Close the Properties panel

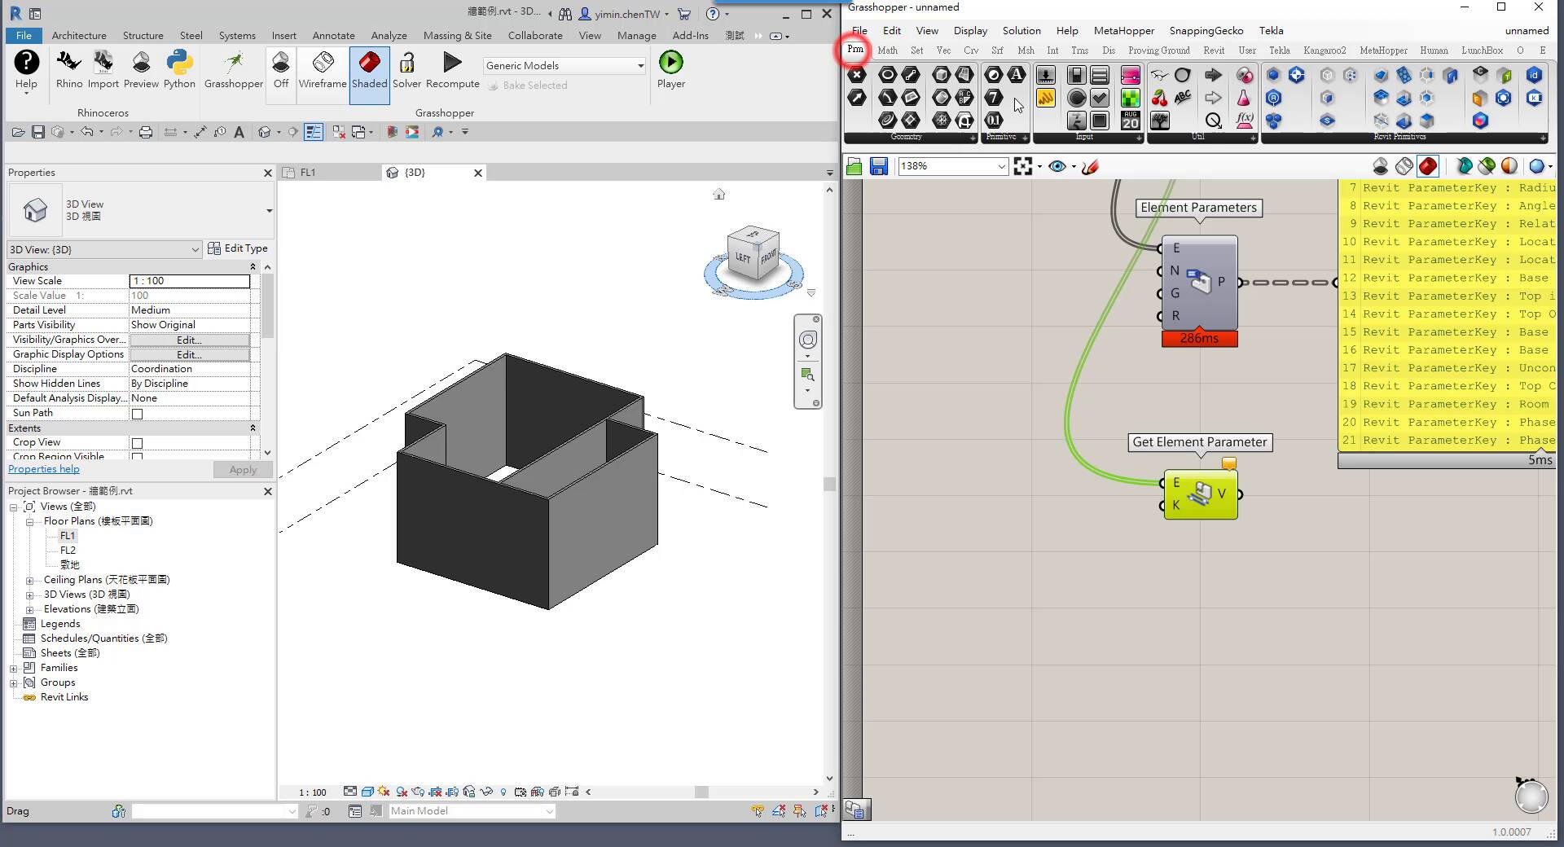[x=267, y=173]
